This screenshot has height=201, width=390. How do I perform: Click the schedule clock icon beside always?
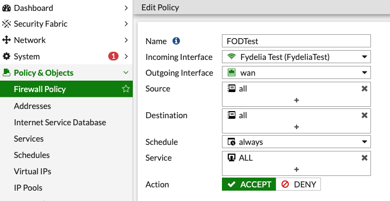click(232, 142)
